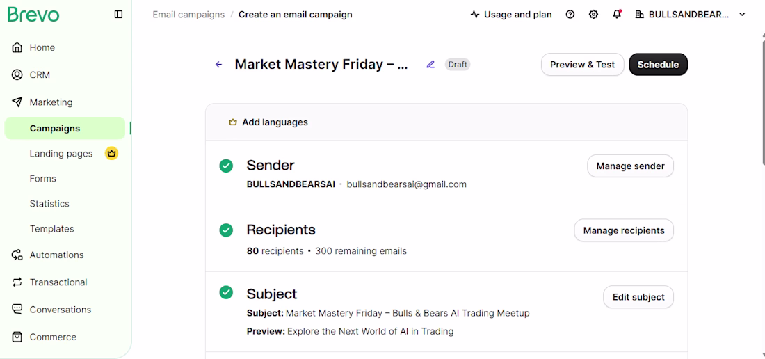Screen dimensions: 765x359
Task: Click the green check next to Recipients
Action: pos(226,230)
